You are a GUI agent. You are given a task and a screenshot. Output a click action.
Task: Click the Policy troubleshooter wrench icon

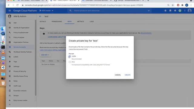10,32
